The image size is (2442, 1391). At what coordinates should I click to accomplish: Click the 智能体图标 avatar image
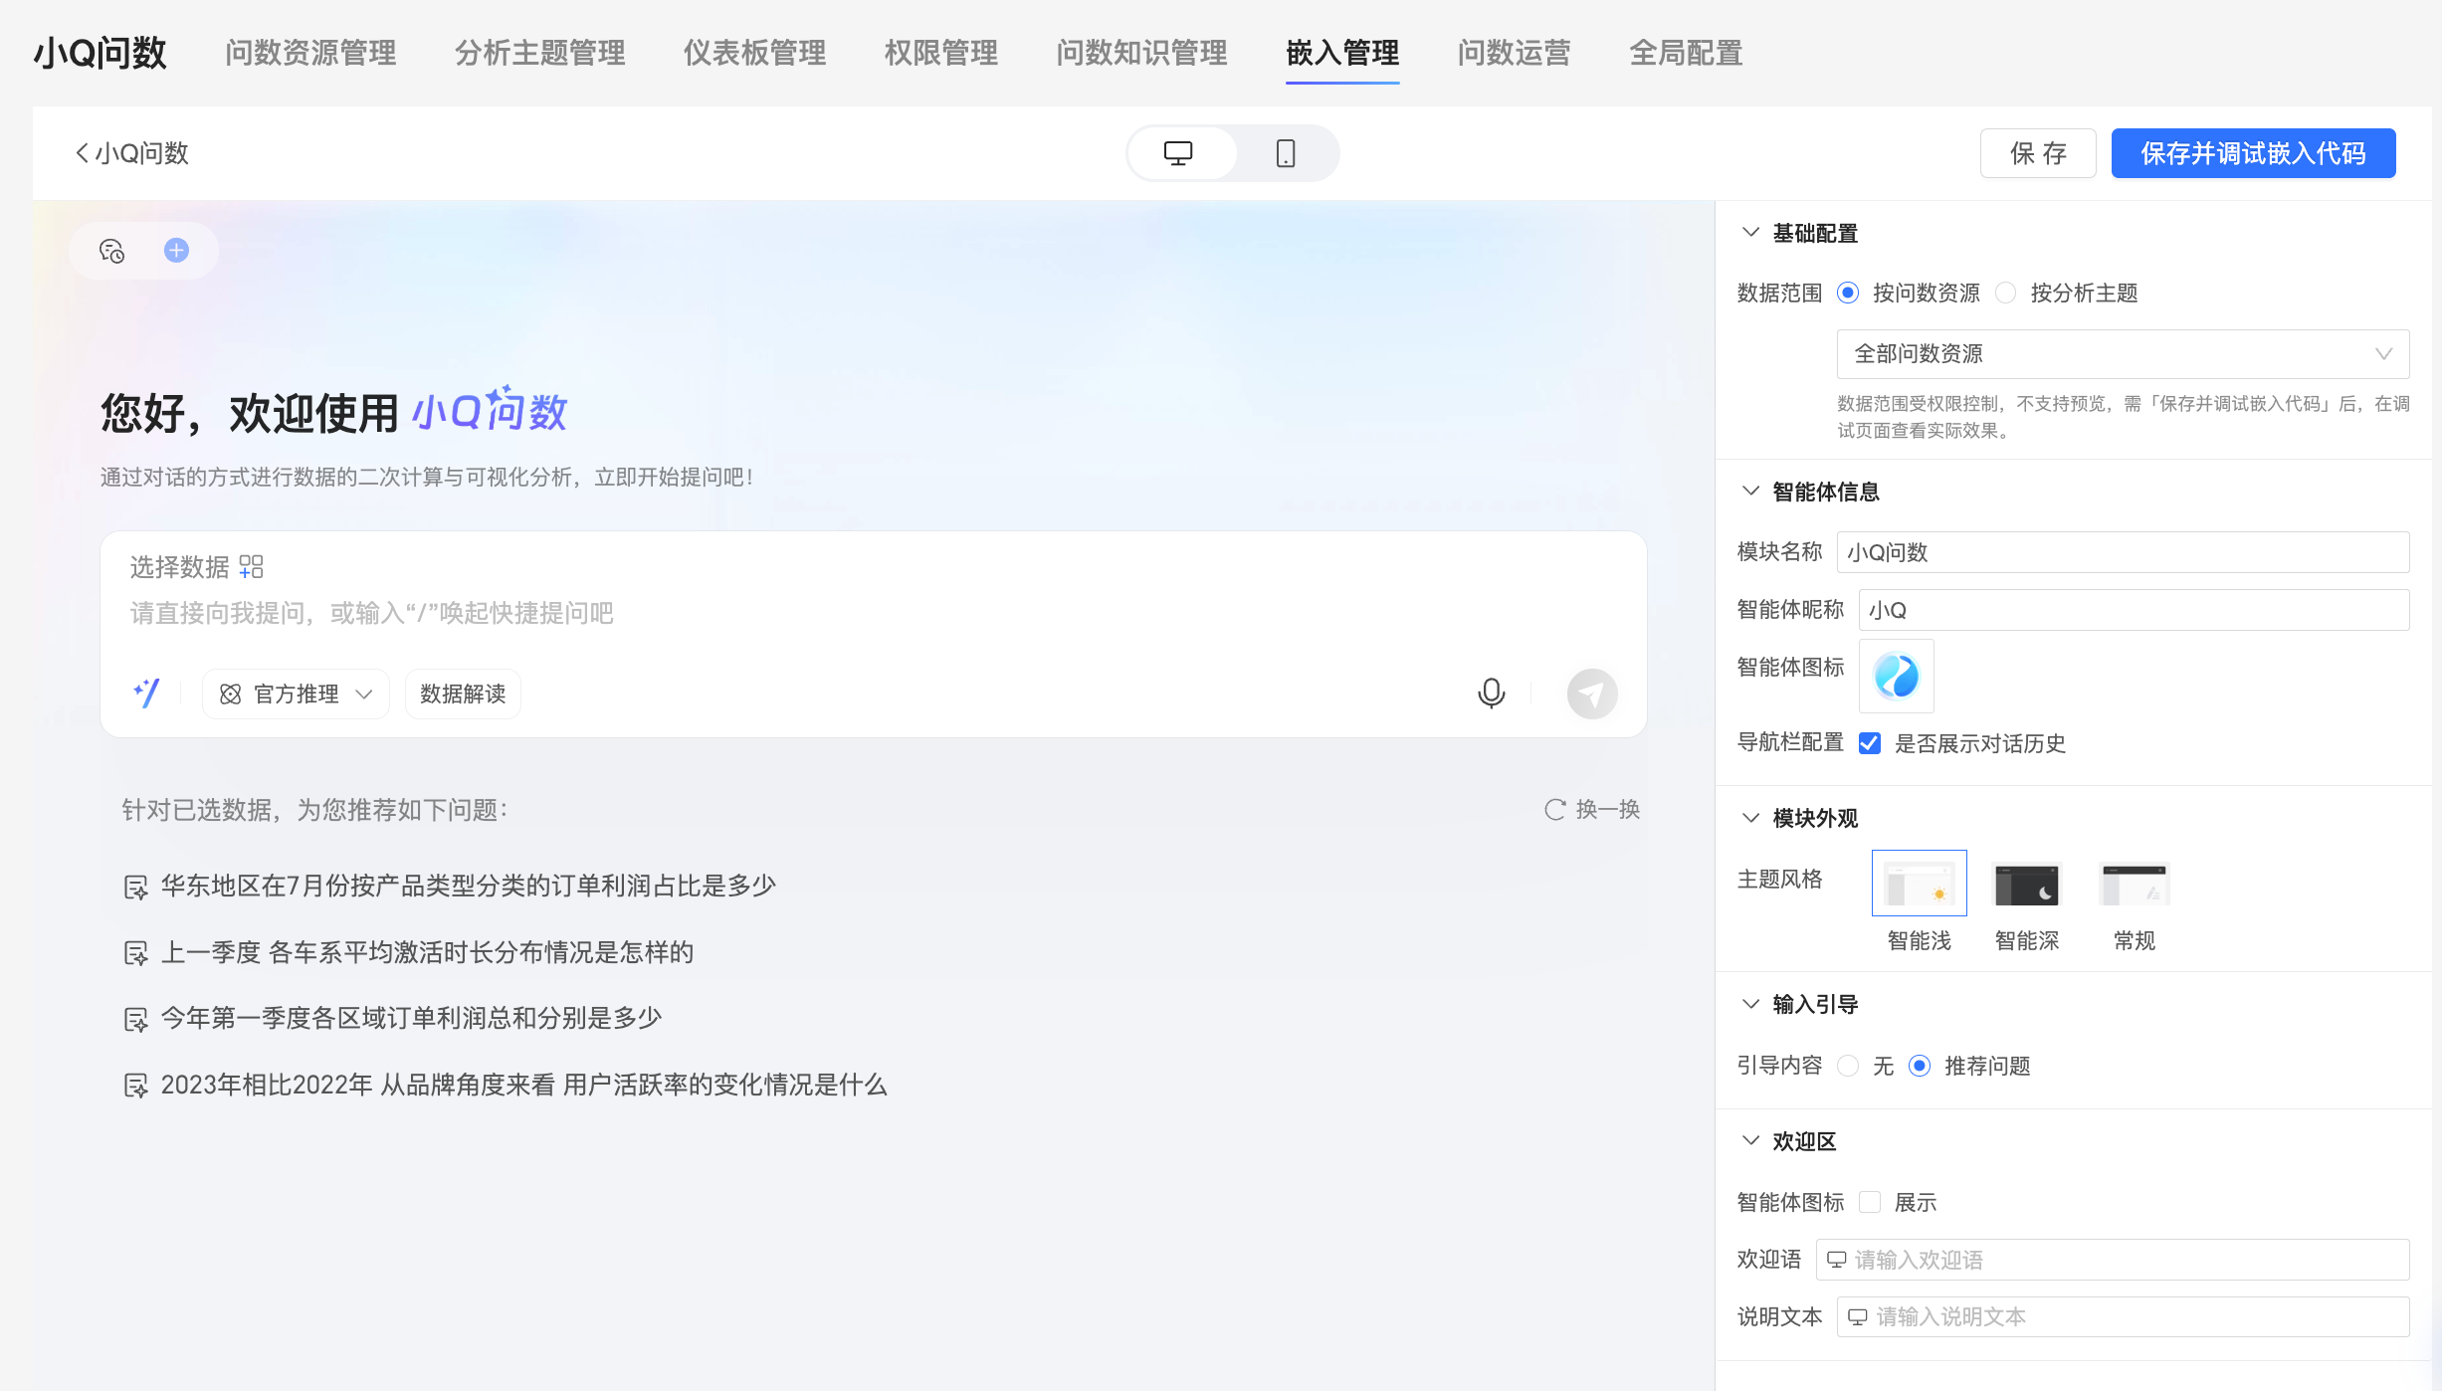[1896, 677]
